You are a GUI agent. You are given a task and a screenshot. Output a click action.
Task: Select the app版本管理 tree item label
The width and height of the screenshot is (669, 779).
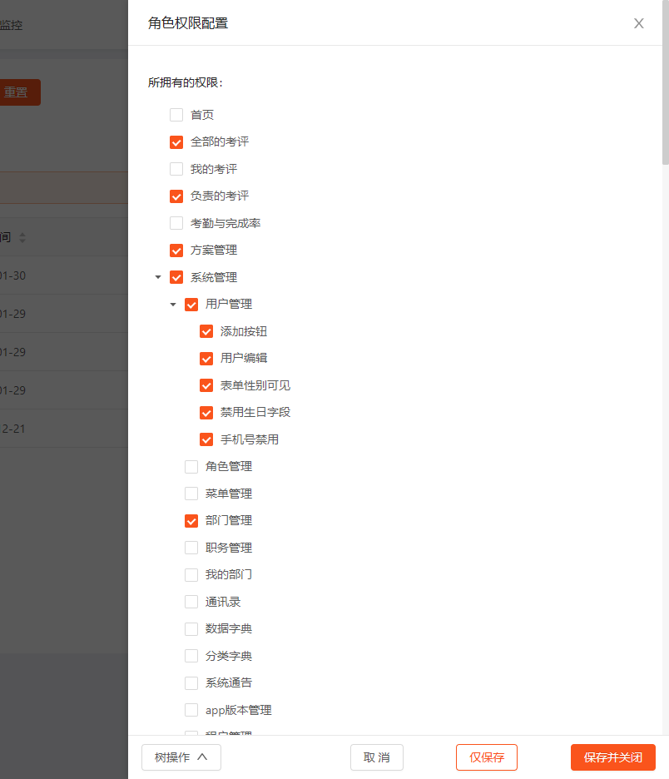(x=239, y=710)
